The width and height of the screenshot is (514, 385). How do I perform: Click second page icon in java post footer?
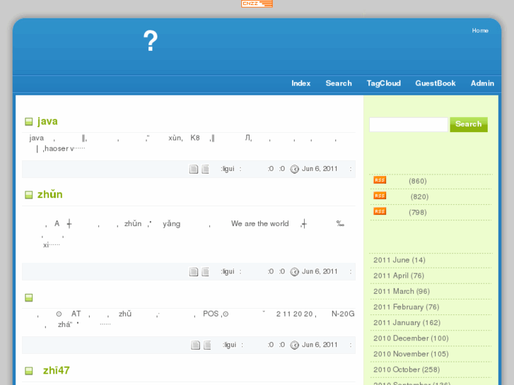tap(205, 169)
